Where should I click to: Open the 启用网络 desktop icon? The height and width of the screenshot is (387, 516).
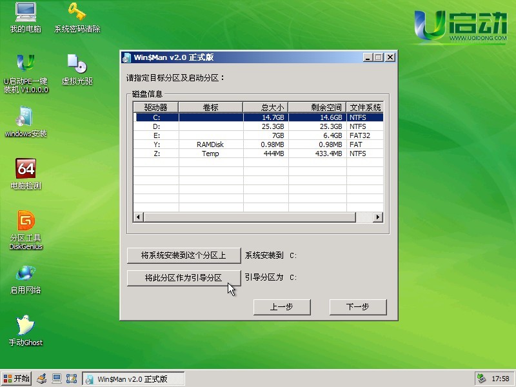pos(26,279)
